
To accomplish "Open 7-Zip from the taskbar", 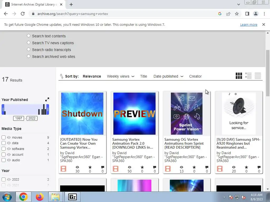I will tap(72, 197).
